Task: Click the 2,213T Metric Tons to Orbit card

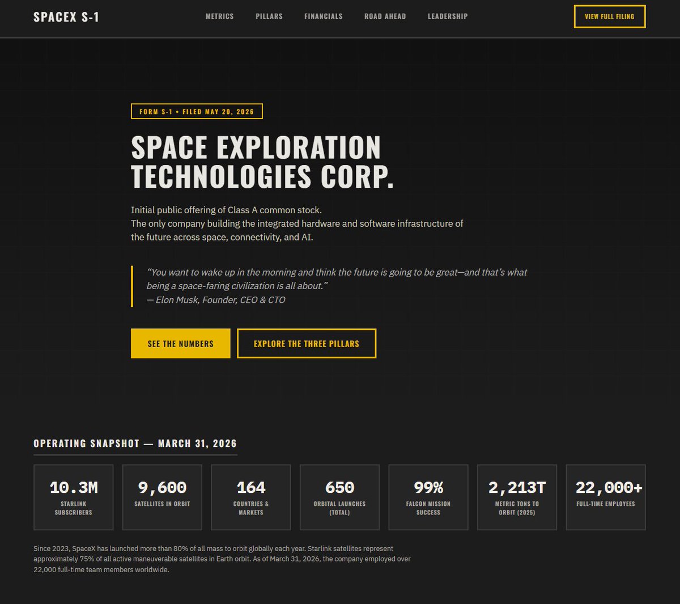Action: click(517, 497)
